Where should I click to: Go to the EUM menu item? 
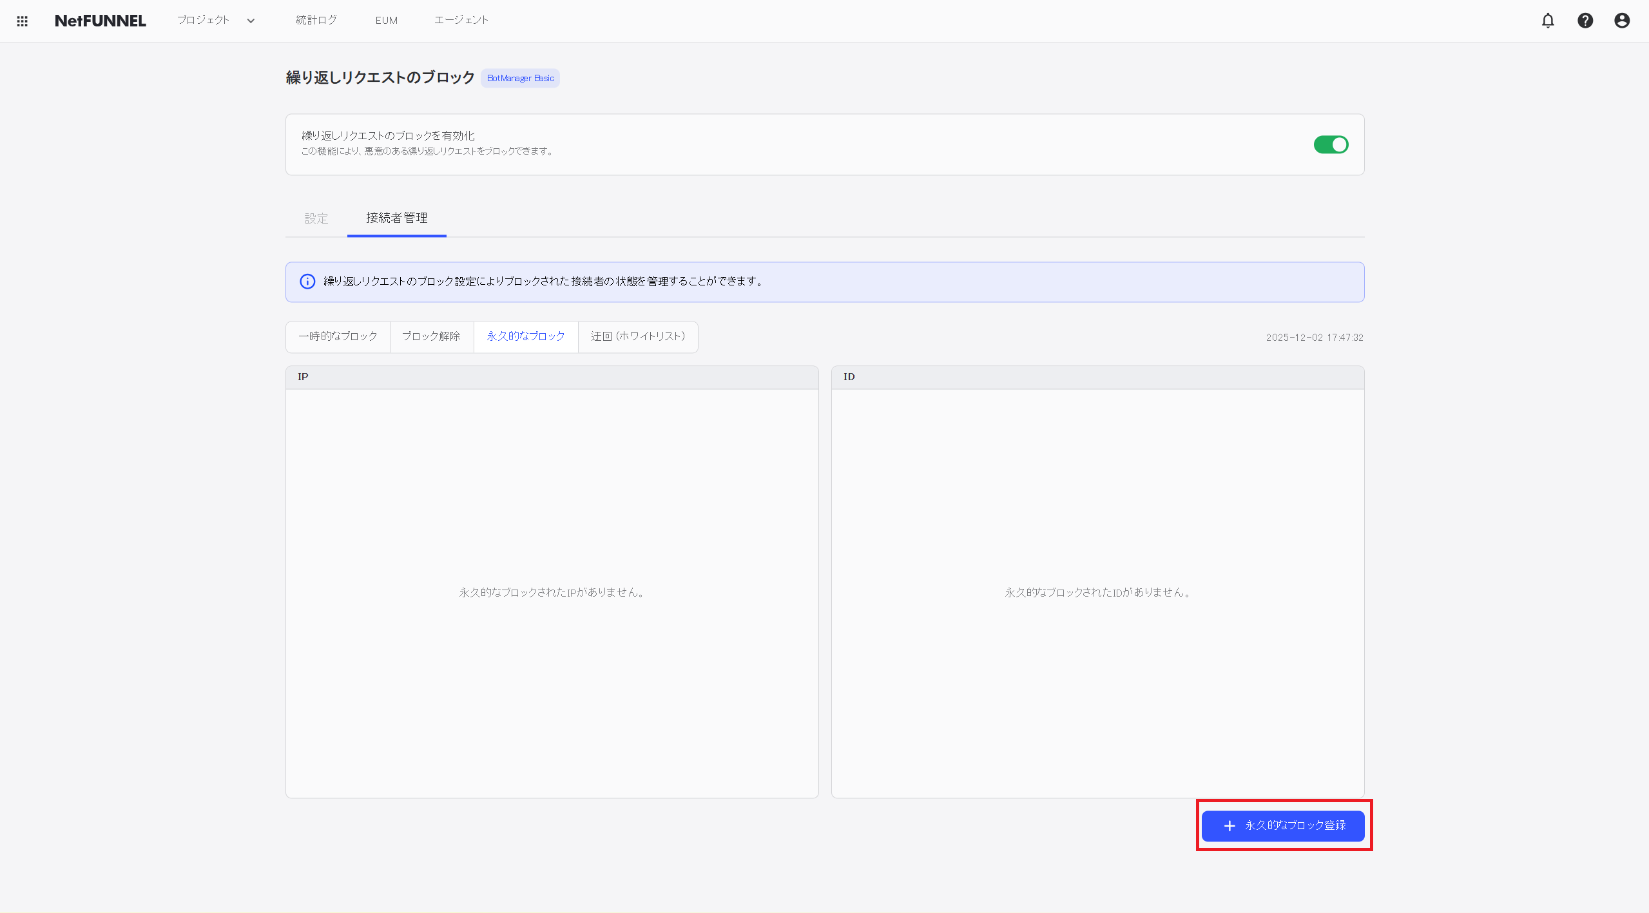(386, 21)
